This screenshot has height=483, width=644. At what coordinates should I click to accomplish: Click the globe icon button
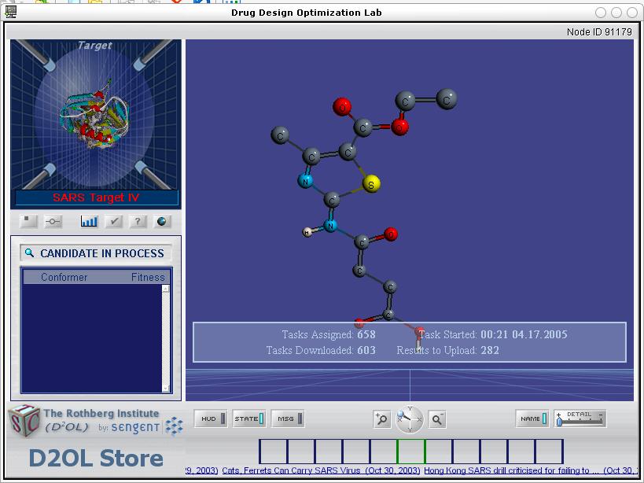click(162, 222)
